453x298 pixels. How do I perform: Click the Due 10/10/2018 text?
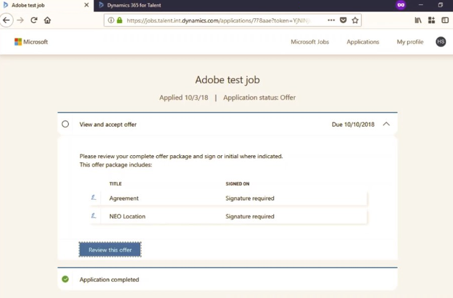353,124
